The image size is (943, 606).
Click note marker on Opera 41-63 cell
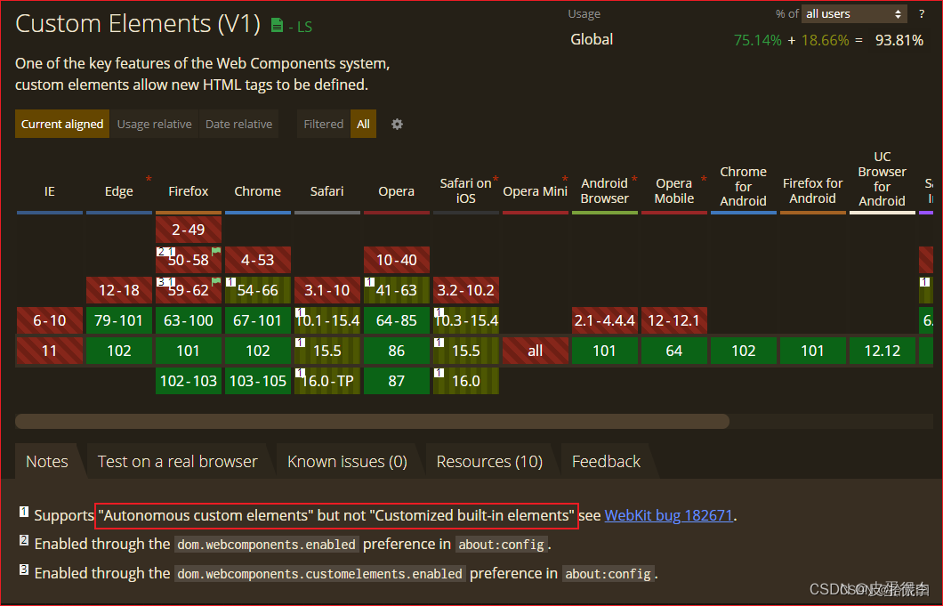pyautogui.click(x=369, y=281)
